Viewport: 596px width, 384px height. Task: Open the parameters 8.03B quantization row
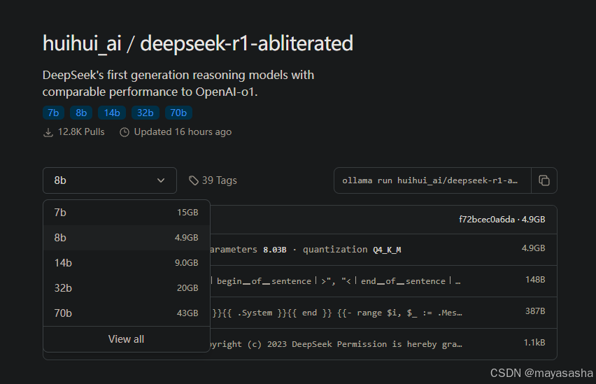coord(383,250)
